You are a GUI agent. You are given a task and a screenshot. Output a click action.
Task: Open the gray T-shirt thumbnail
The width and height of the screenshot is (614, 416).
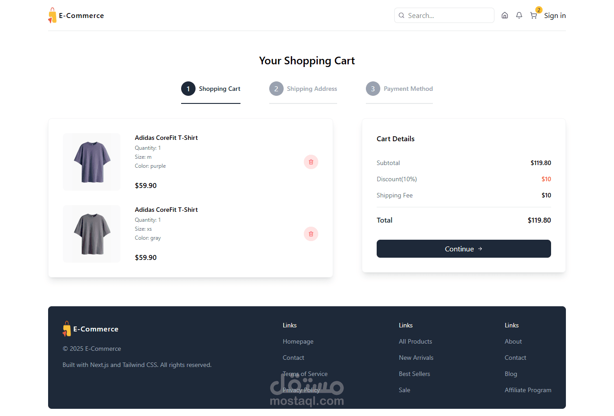coord(92,234)
